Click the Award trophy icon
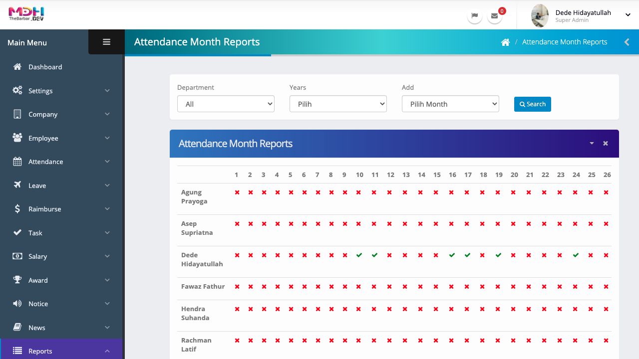The height and width of the screenshot is (359, 639). [x=17, y=280]
